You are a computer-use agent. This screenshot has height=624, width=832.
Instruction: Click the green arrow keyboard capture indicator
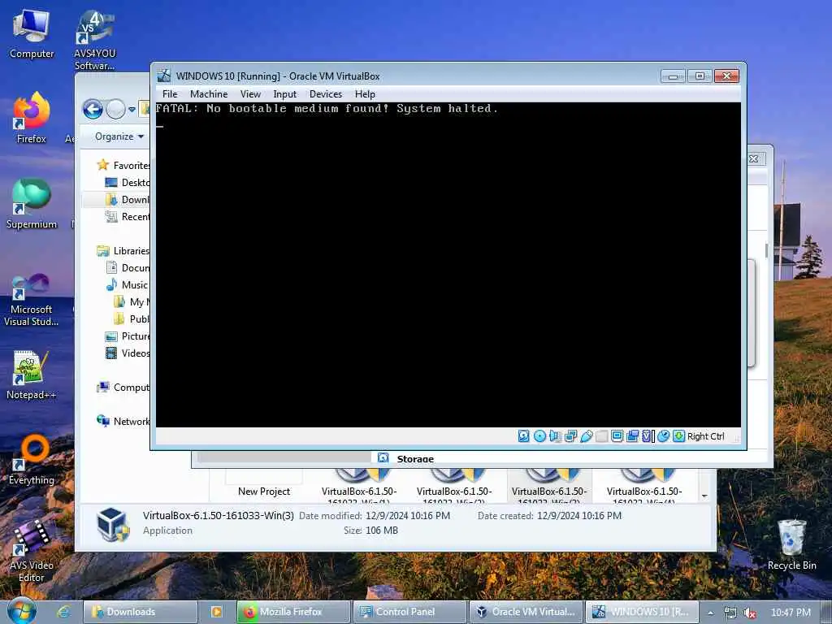pos(678,436)
